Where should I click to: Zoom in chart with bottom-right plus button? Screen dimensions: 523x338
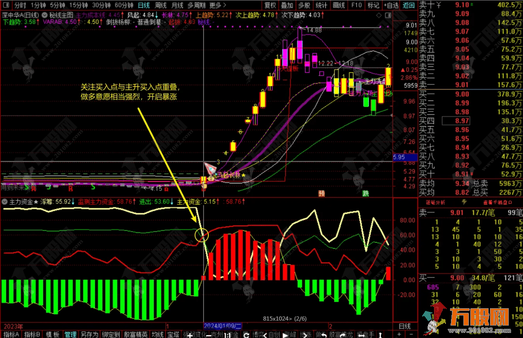(399, 334)
